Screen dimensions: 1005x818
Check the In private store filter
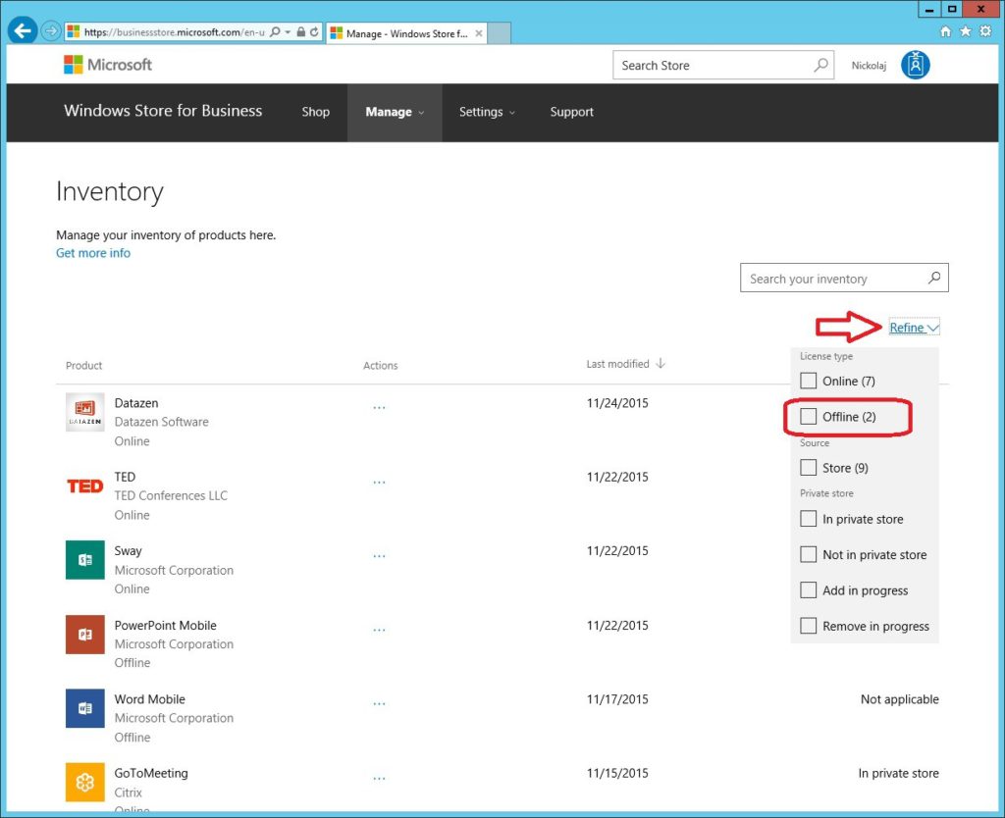(809, 518)
